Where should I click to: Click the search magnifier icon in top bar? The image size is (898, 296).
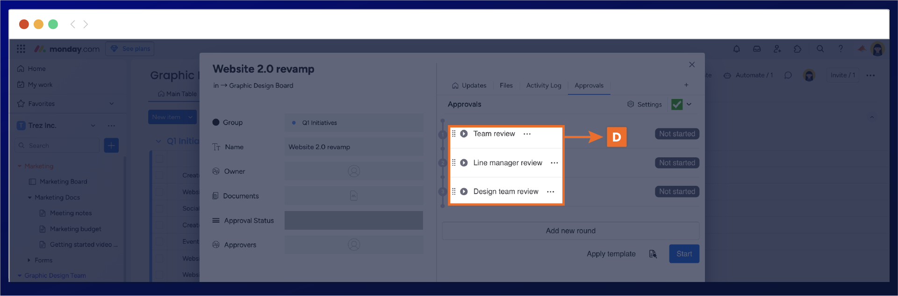pos(820,49)
